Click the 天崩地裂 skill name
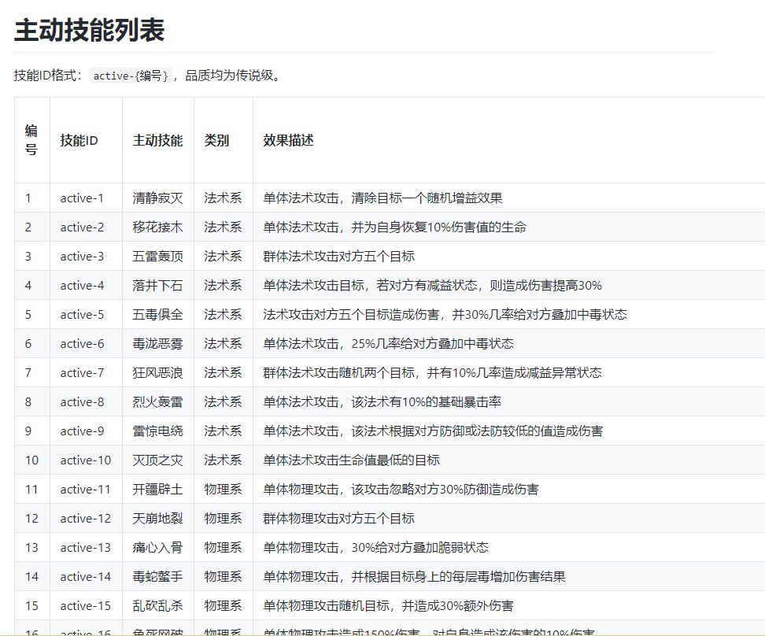This screenshot has width=765, height=636. pyautogui.click(x=157, y=519)
